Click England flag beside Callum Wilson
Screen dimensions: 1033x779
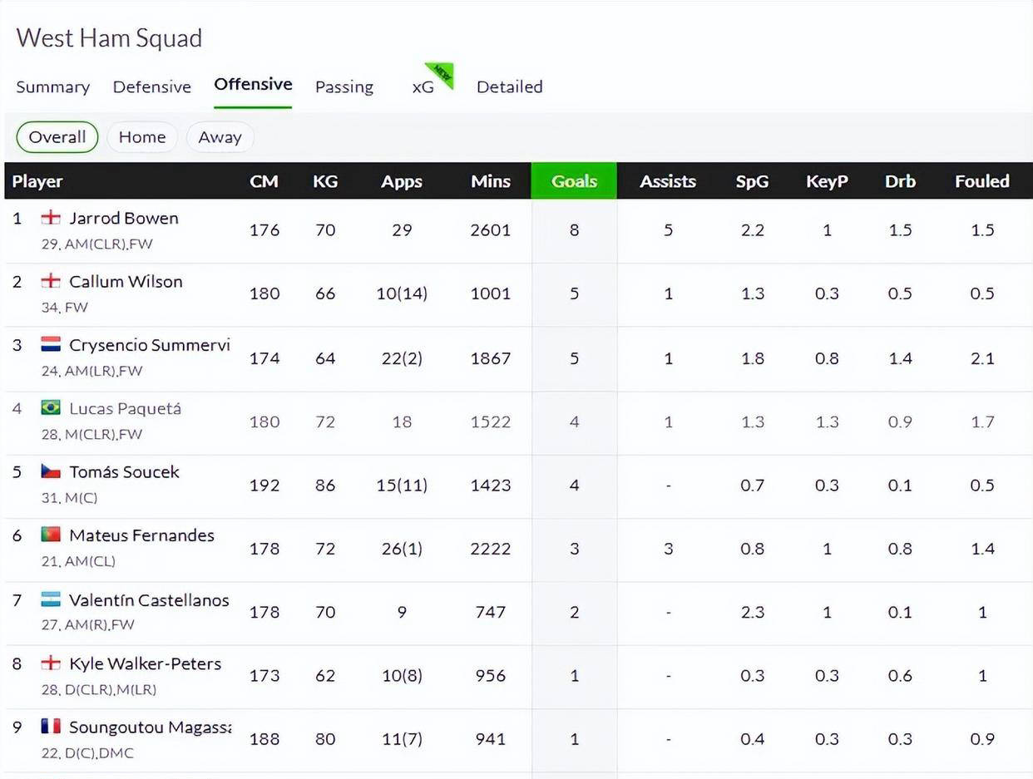click(x=51, y=281)
